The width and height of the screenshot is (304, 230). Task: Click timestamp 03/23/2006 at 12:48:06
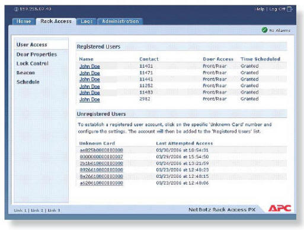pos(183,183)
